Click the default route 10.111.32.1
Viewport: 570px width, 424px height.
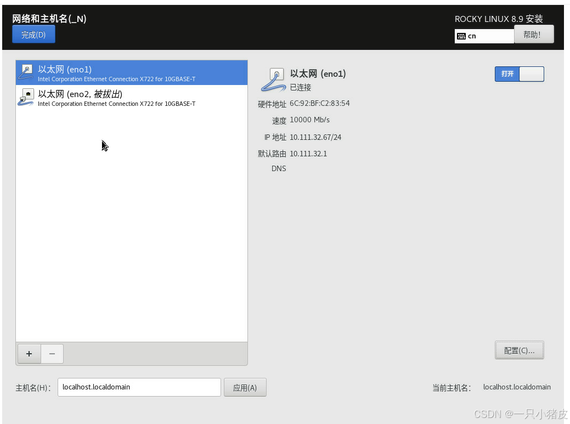pyautogui.click(x=308, y=154)
